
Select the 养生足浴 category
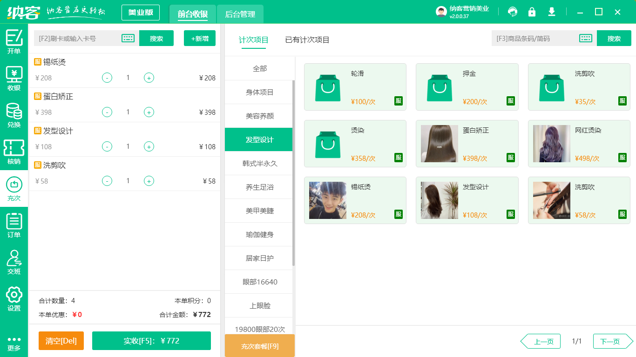tap(258, 187)
